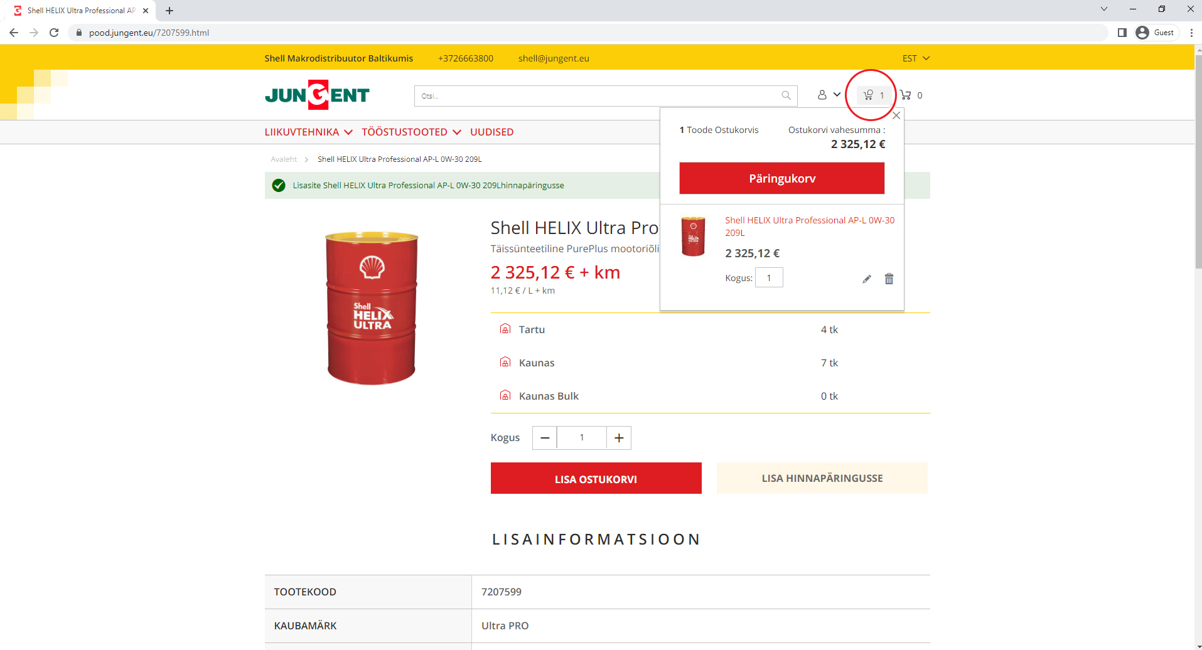This screenshot has width=1202, height=650.
Task: Open the user account icon menu
Action: pyautogui.click(x=828, y=95)
